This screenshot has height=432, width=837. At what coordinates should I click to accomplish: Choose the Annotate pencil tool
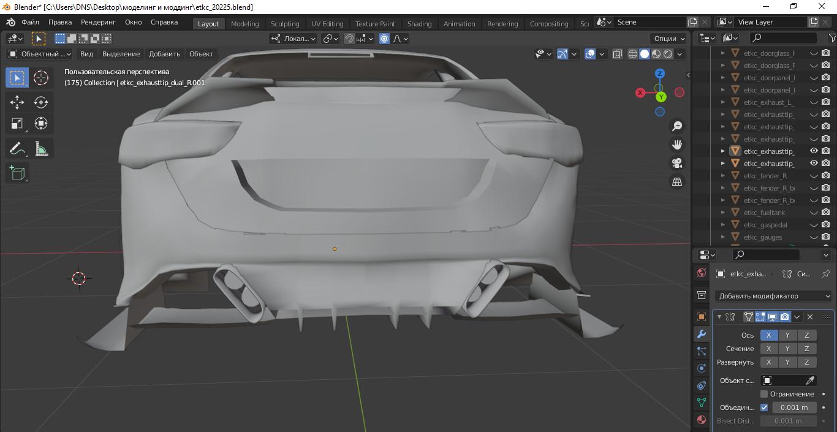click(17, 148)
